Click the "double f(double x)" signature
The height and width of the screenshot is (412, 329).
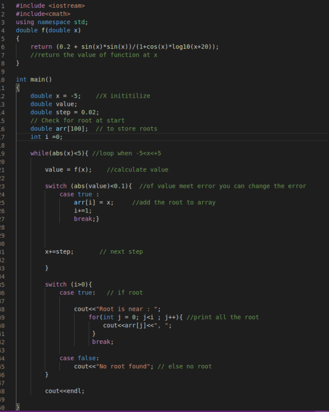click(x=48, y=30)
